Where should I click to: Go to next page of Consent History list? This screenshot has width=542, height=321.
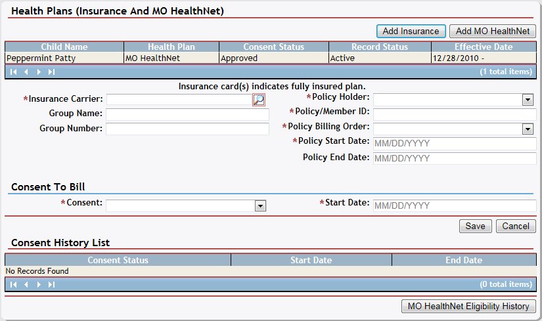pyautogui.click(x=39, y=284)
